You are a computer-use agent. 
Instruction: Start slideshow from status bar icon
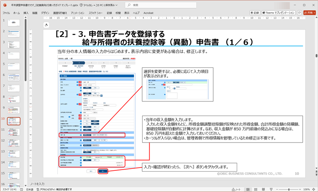pos(272,189)
